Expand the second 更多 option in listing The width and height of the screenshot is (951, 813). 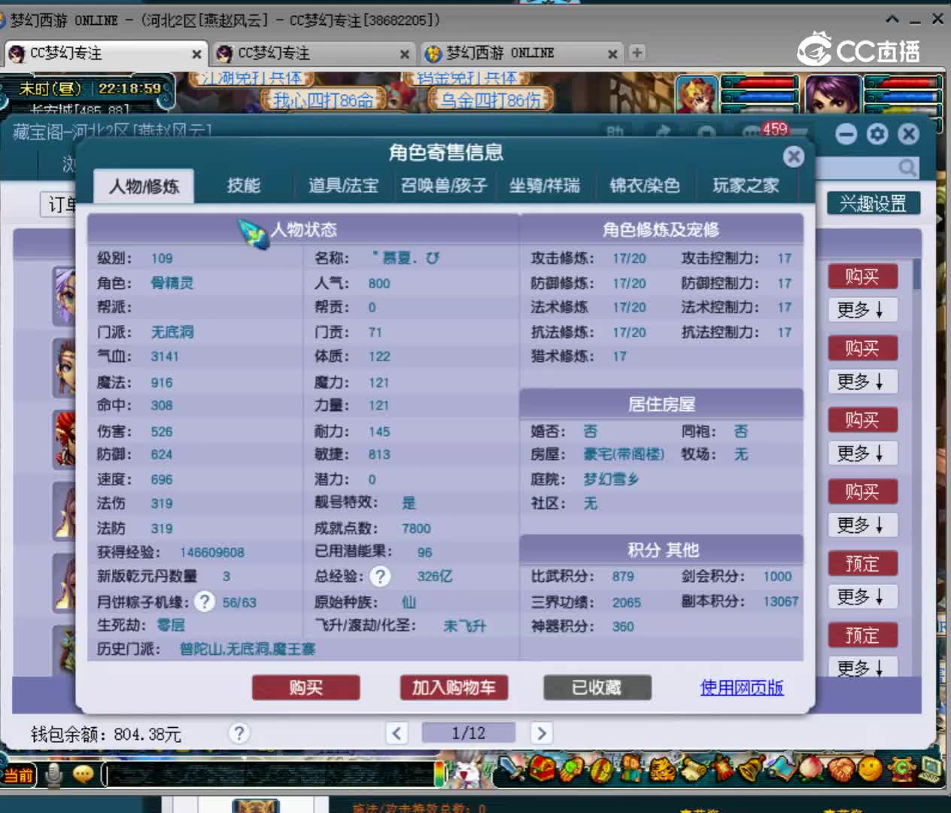(862, 381)
